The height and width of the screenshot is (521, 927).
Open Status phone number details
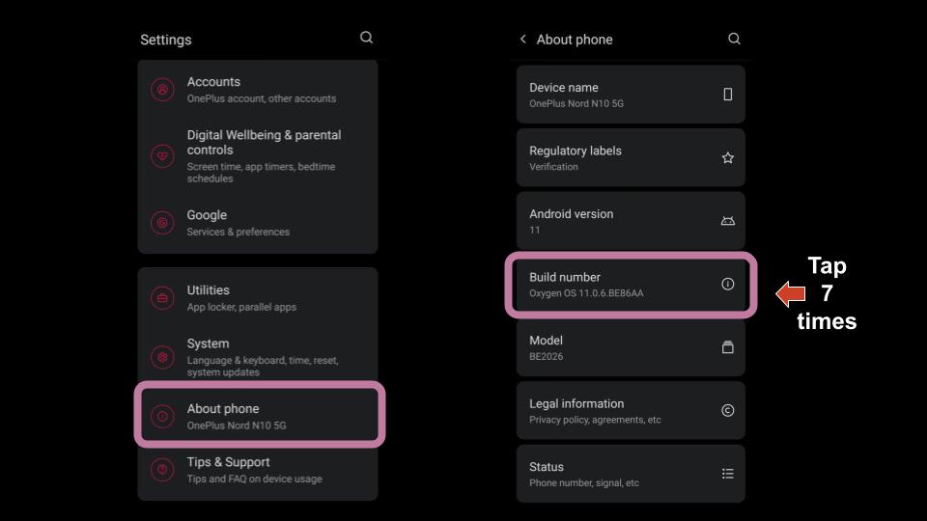pyautogui.click(x=631, y=474)
